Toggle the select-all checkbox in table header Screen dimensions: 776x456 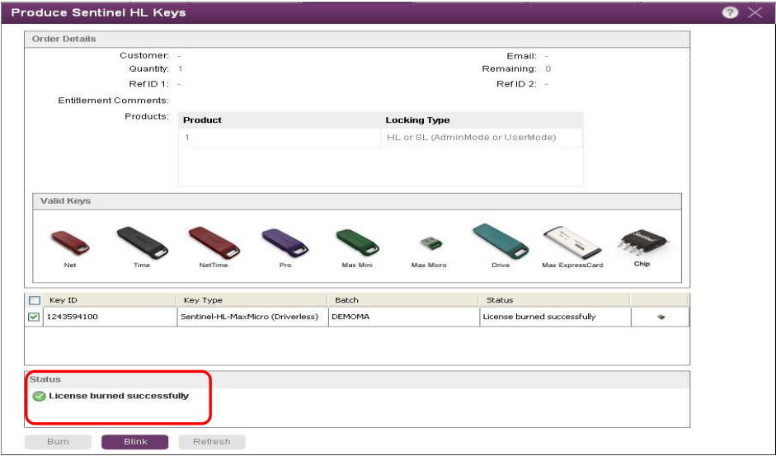pyautogui.click(x=35, y=301)
